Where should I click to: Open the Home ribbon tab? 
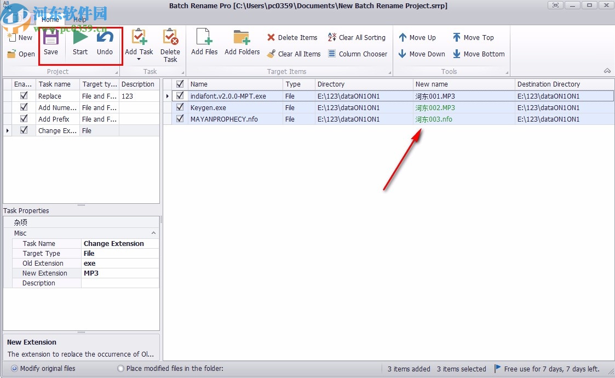50,20
